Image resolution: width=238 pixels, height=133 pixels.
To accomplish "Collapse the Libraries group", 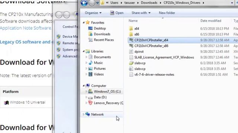I will click(x=84, y=51).
